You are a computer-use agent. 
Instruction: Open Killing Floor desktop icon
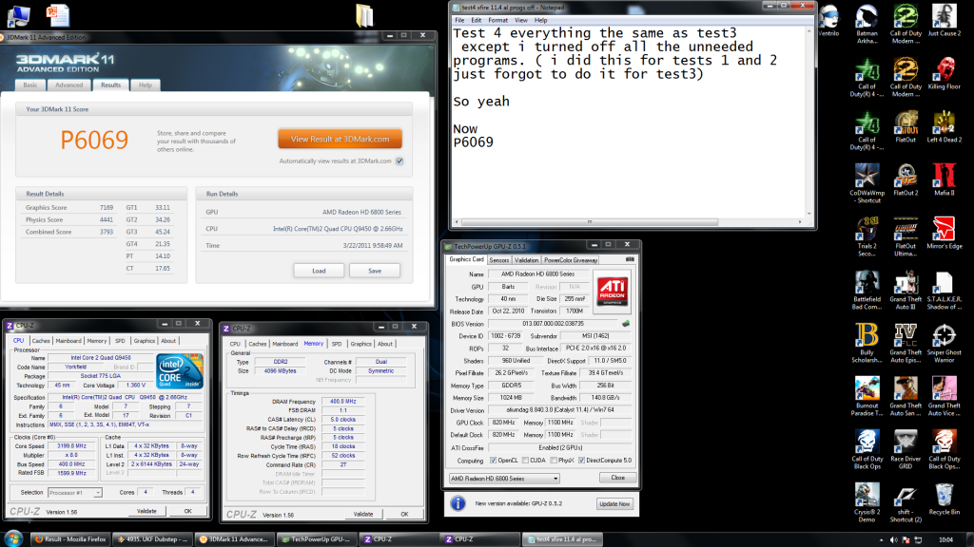coord(944,73)
